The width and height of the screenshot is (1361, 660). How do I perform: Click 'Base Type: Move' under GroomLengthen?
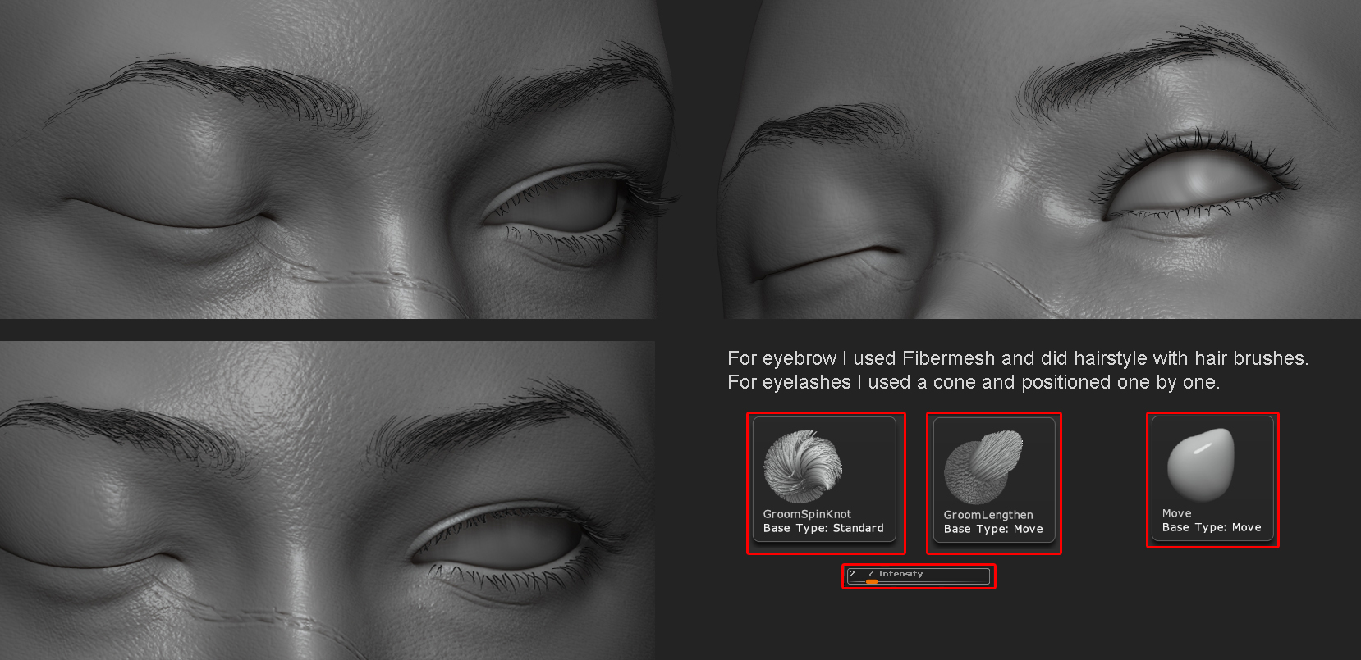(x=993, y=529)
